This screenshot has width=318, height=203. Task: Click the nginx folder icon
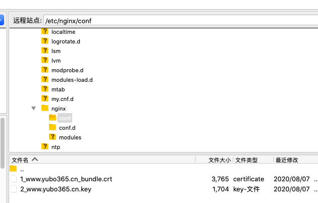click(45, 108)
